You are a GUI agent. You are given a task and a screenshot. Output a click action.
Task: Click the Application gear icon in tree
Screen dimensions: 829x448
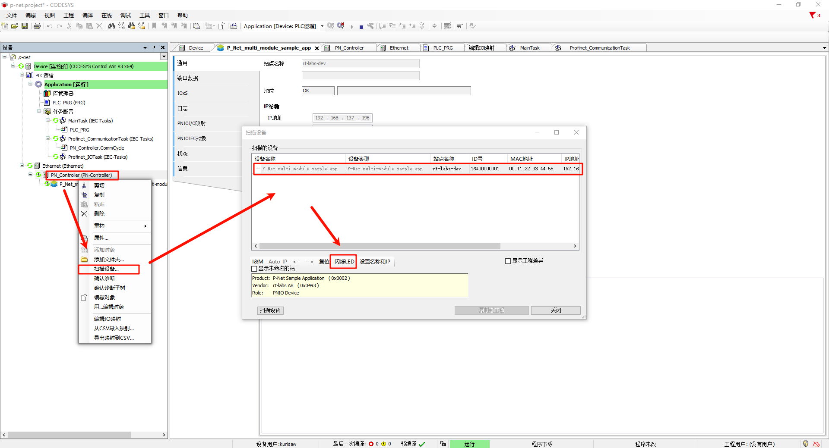point(38,85)
